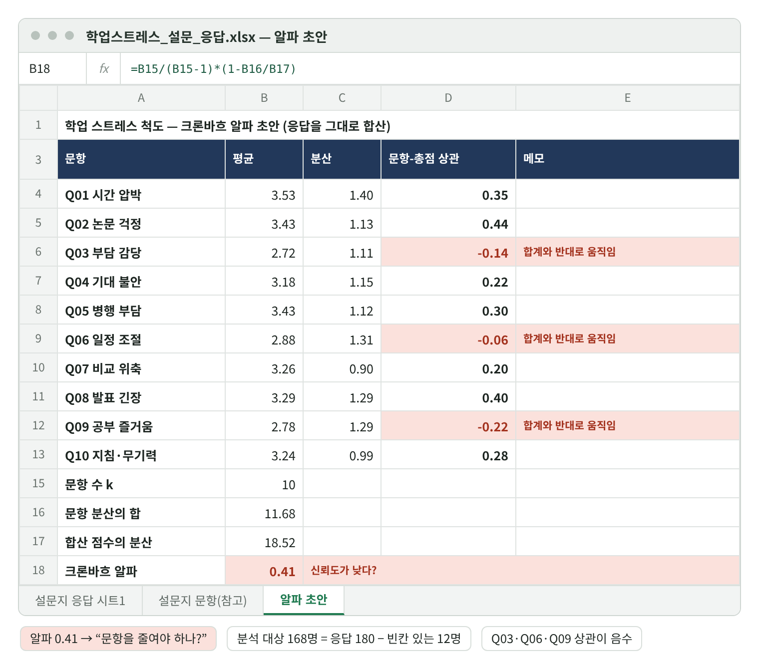Select the Q04 기대 불안 cell
This screenshot has width=759, height=669.
(141, 281)
